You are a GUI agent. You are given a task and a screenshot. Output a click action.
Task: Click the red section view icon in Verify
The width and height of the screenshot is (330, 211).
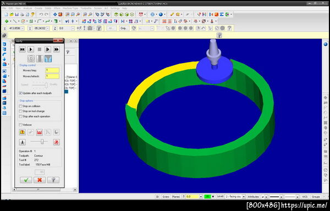pyautogui.click(x=40, y=132)
